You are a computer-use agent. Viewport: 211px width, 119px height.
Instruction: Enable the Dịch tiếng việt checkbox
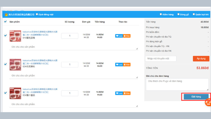click(37, 14)
